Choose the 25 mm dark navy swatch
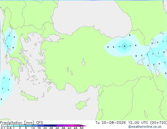This screenshot has height=129, width=167. [53, 126]
